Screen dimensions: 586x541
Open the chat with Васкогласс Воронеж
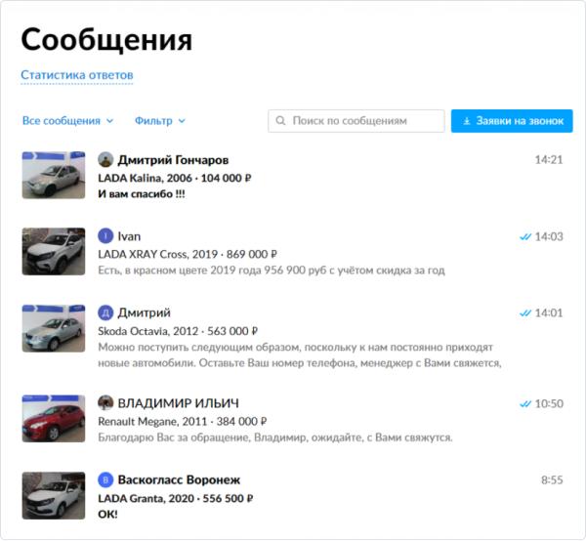point(179,480)
